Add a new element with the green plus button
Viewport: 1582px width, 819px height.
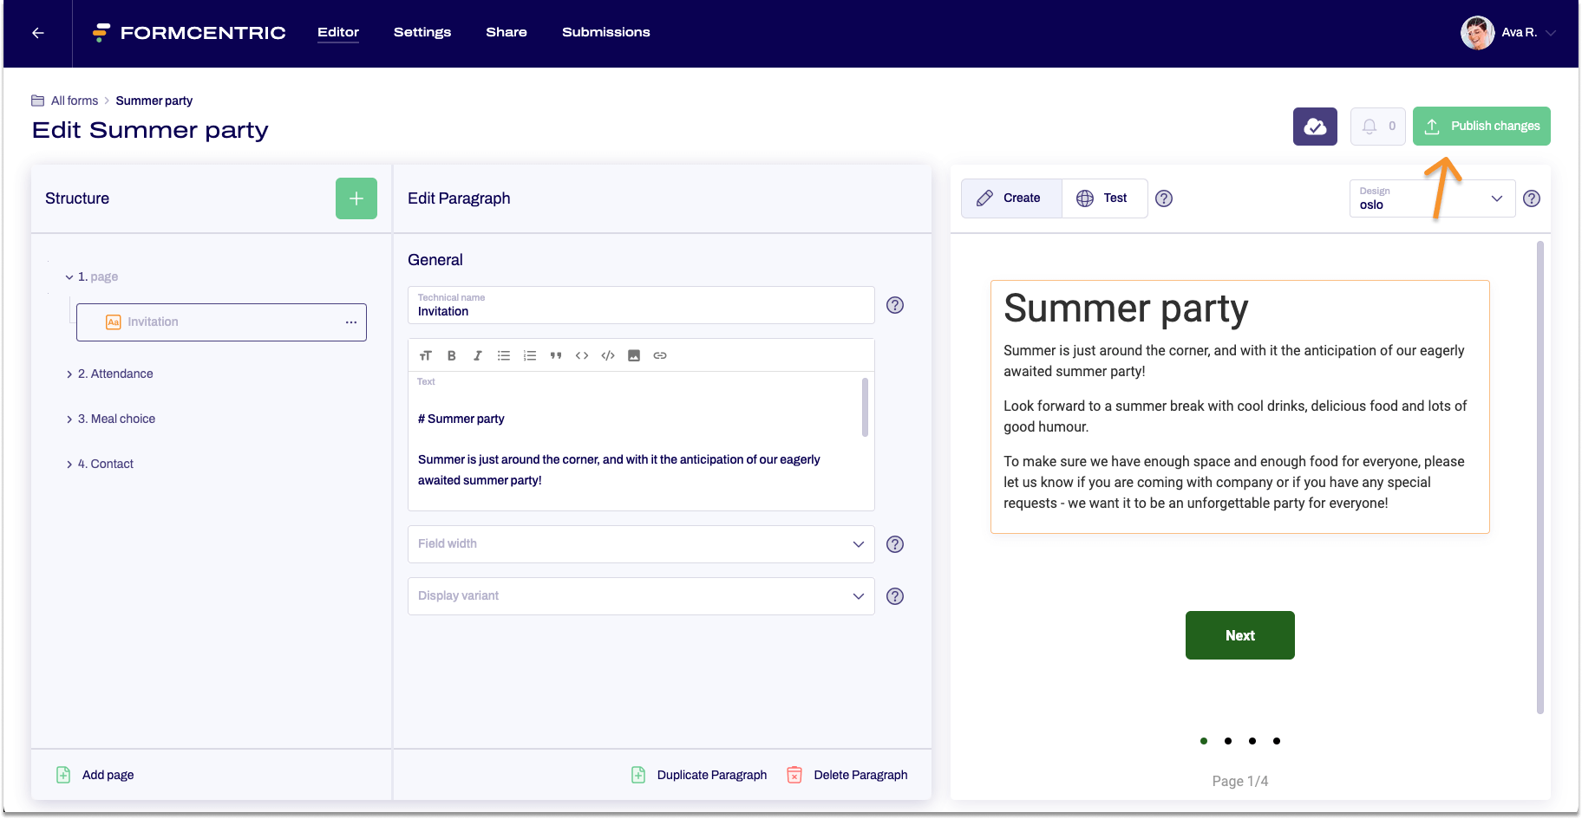356,198
